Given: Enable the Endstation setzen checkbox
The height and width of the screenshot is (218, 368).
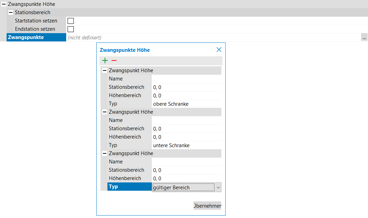Looking at the screenshot, I should click(x=71, y=29).
